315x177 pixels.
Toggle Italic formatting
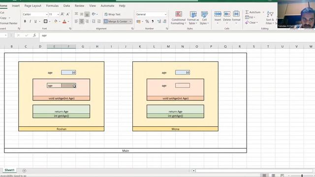(30, 21)
